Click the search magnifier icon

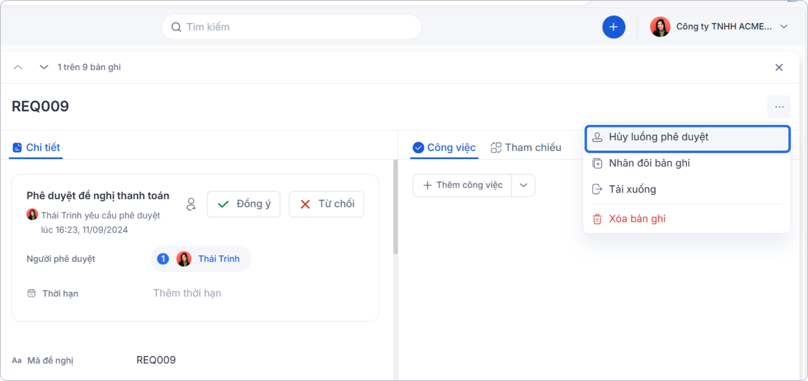pyautogui.click(x=176, y=27)
